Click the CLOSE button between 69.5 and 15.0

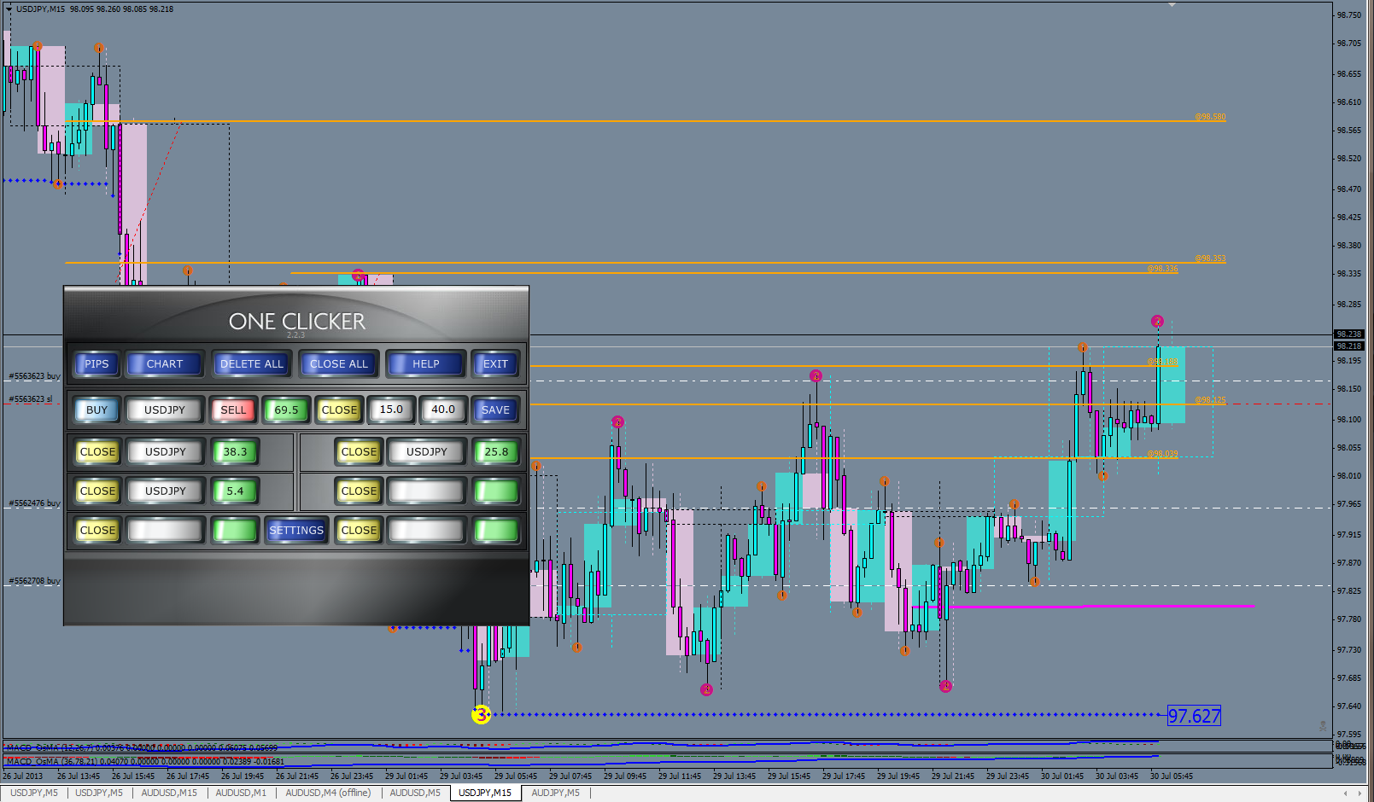339,410
